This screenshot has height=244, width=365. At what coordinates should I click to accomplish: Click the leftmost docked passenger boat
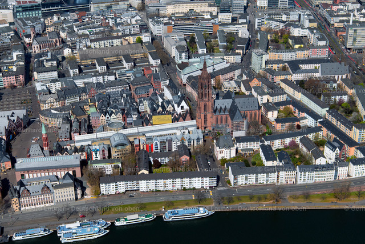tap(32, 233)
